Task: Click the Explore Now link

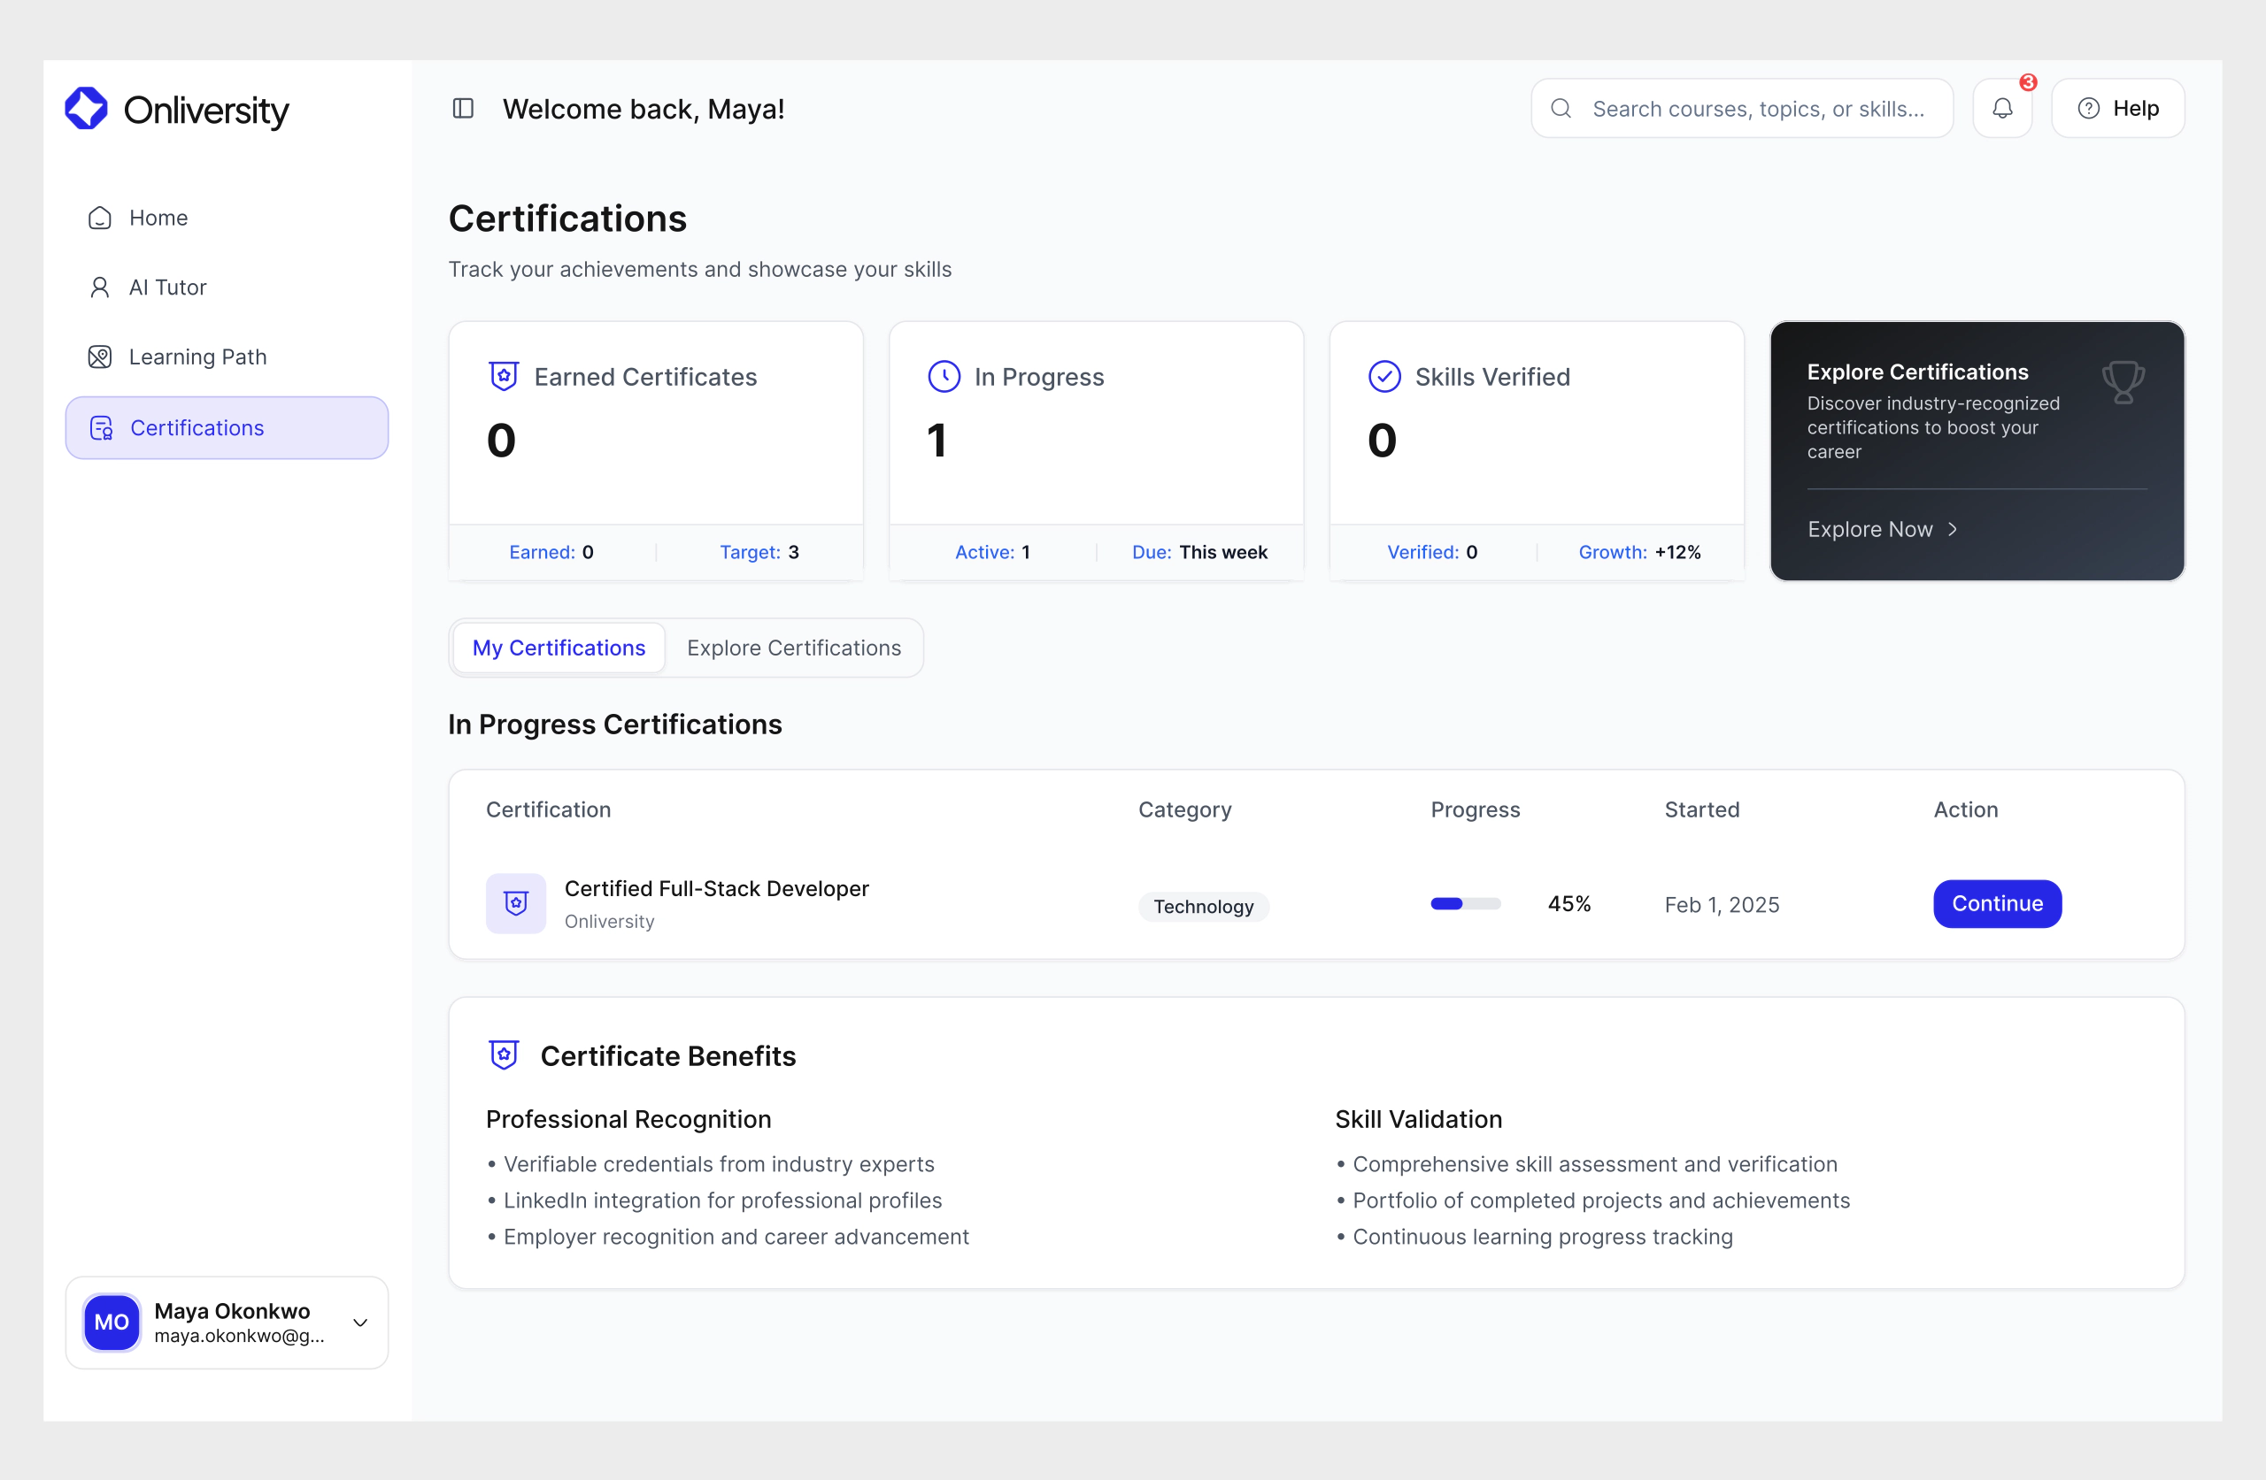Action: coord(1870,529)
